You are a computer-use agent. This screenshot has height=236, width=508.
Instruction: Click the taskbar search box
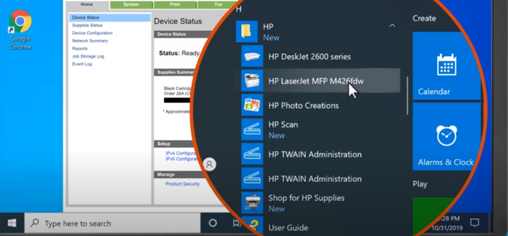tap(113, 223)
